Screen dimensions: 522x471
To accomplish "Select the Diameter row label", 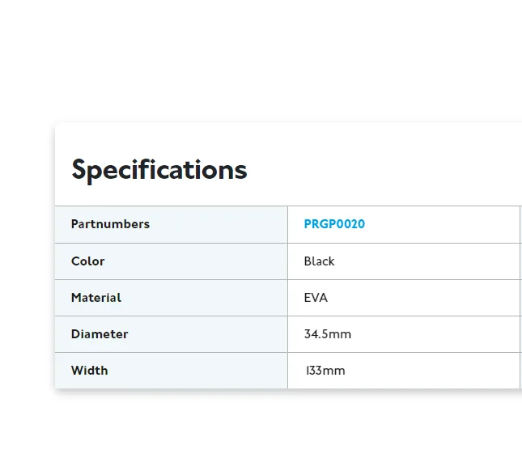I will [100, 334].
